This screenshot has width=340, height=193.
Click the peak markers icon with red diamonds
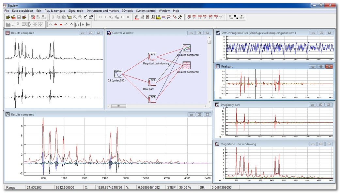tap(174, 17)
